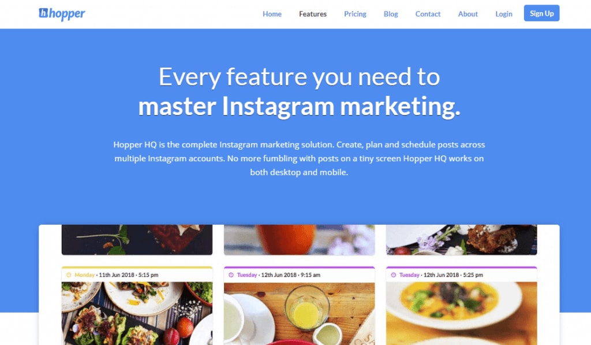591x345 pixels.
Task: Click the Login link
Action: click(503, 14)
